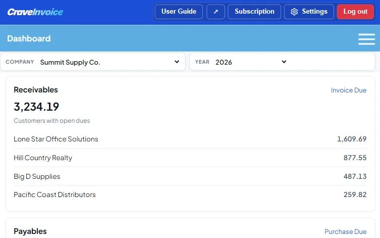Select the Pacific Coast Distributors customer
This screenshot has height=238, width=380.
pyautogui.click(x=55, y=195)
